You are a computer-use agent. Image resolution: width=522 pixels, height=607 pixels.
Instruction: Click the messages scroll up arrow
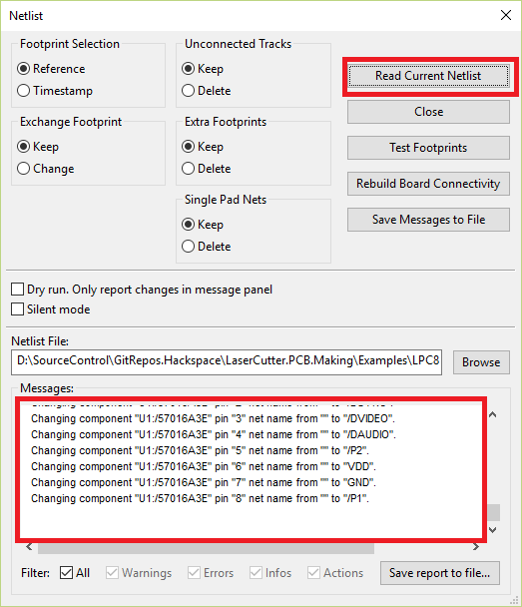(493, 414)
